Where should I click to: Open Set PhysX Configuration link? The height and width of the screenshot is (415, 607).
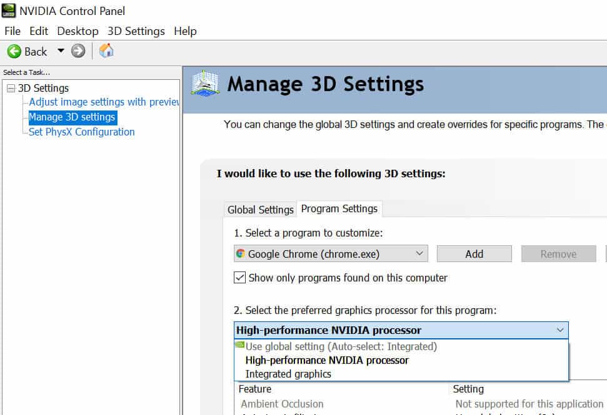tap(81, 132)
